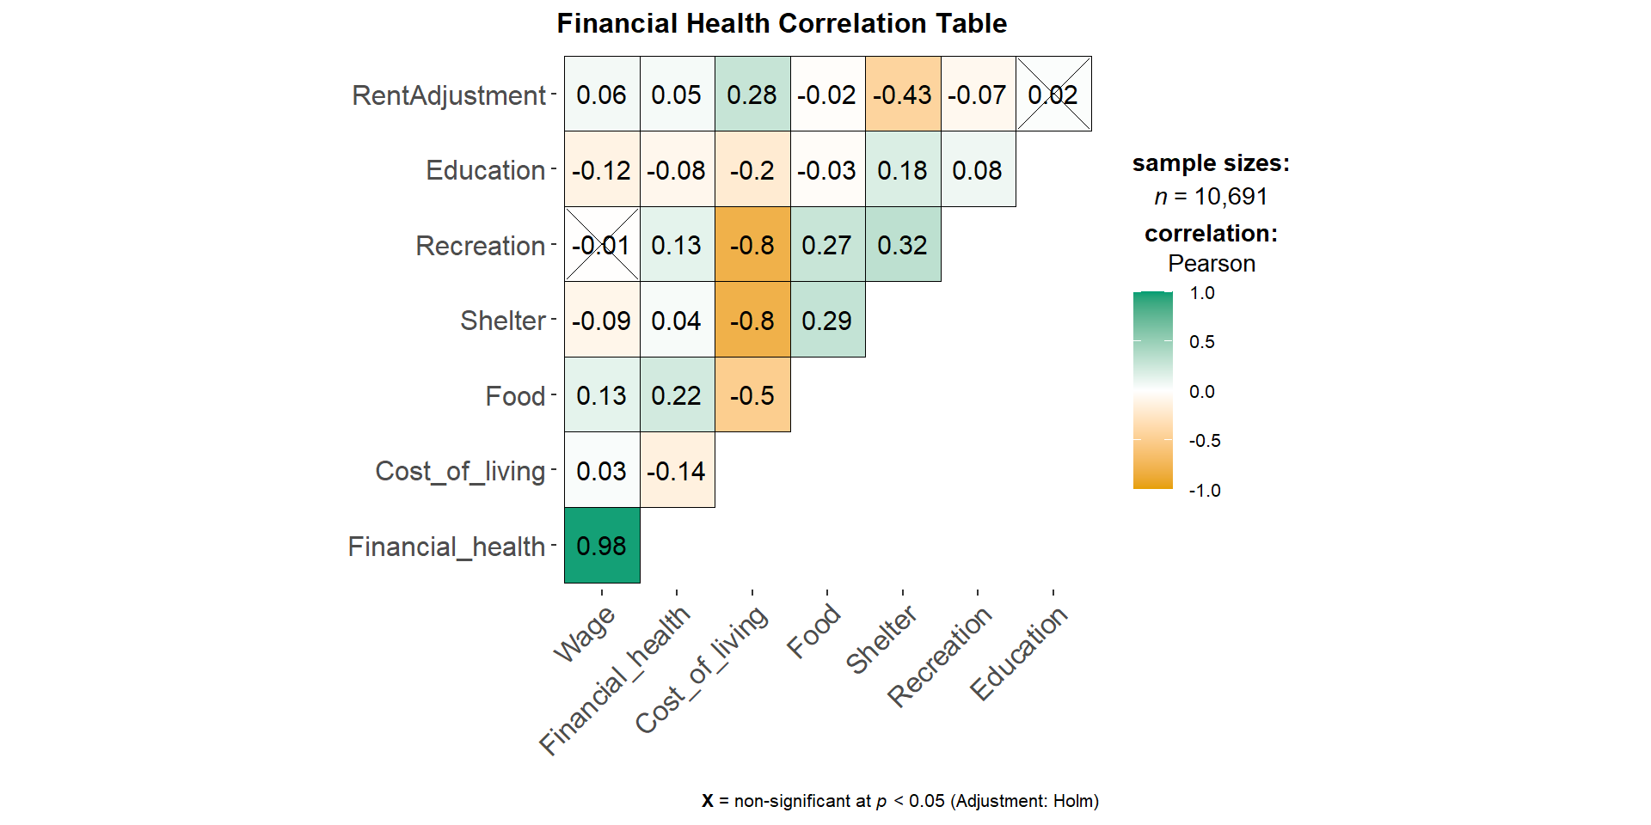
Task: Click the chart title Financial Health Correlation Table
Action: point(782,23)
